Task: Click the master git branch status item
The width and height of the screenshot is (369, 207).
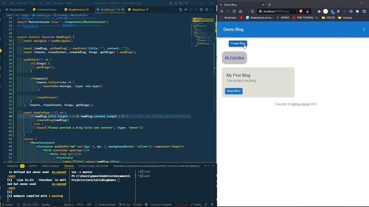Action: (8, 205)
